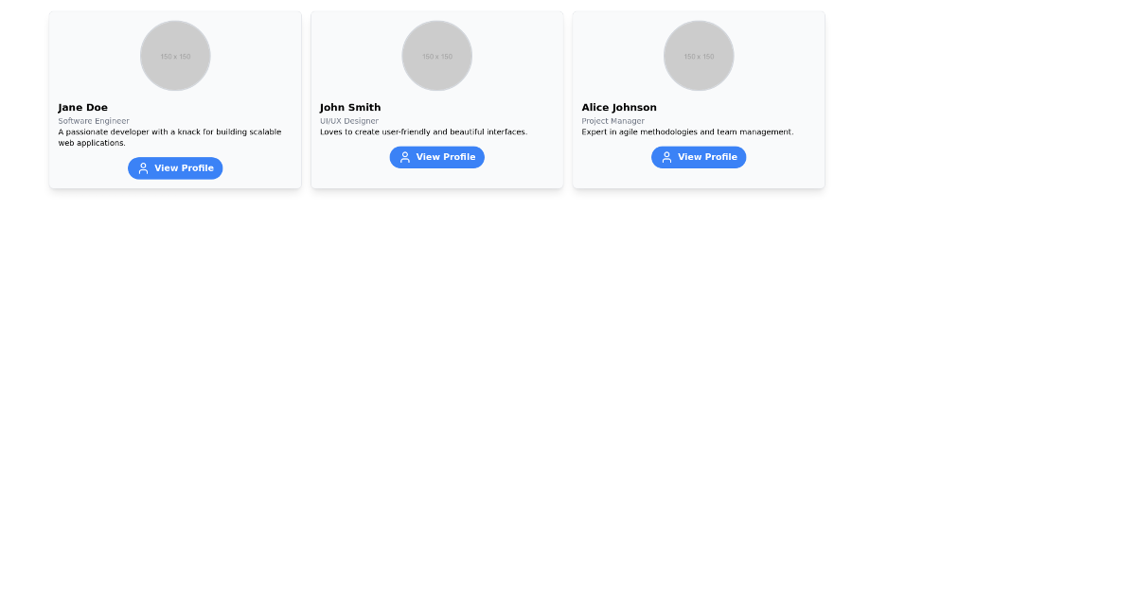Click Alice Johnson's circular avatar placeholder
This screenshot has width=1136, height=596.
(x=699, y=55)
